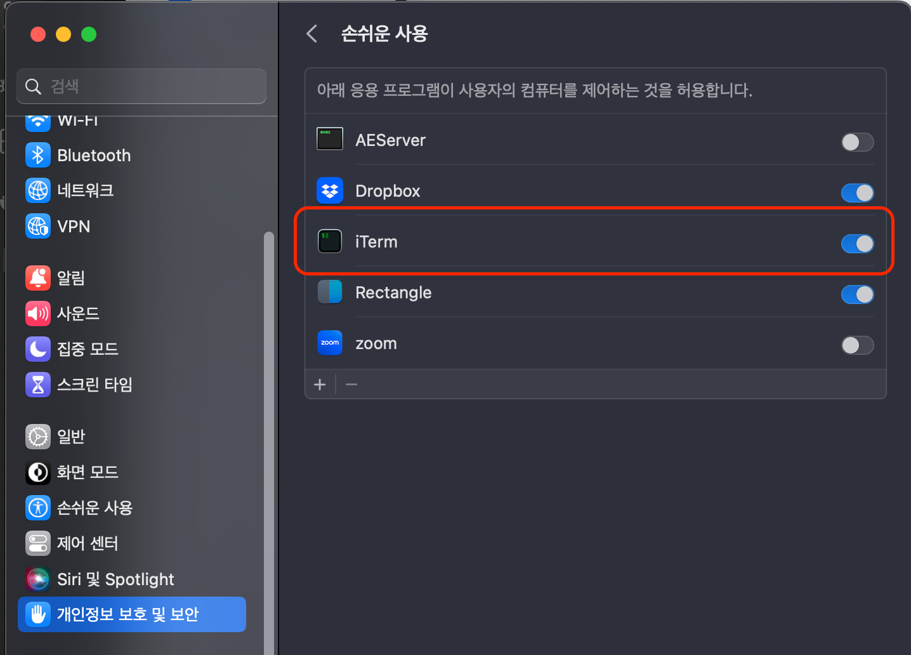Viewport: 911px width, 655px height.
Task: Click the 스크린 타임 hourglass icon
Action: (38, 384)
